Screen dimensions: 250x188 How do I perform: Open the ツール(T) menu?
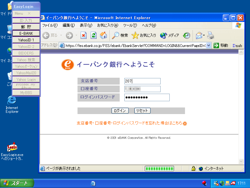point(130,25)
